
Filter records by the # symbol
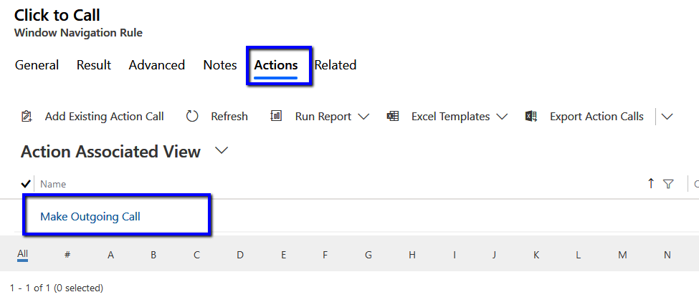pyautogui.click(x=67, y=255)
